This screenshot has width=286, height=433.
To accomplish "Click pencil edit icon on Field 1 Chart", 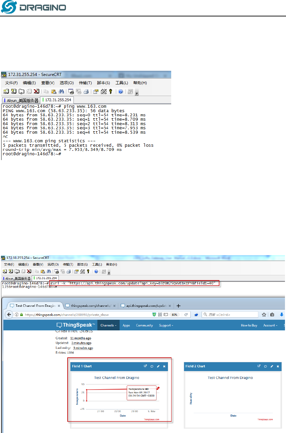I will [x=158, y=366].
